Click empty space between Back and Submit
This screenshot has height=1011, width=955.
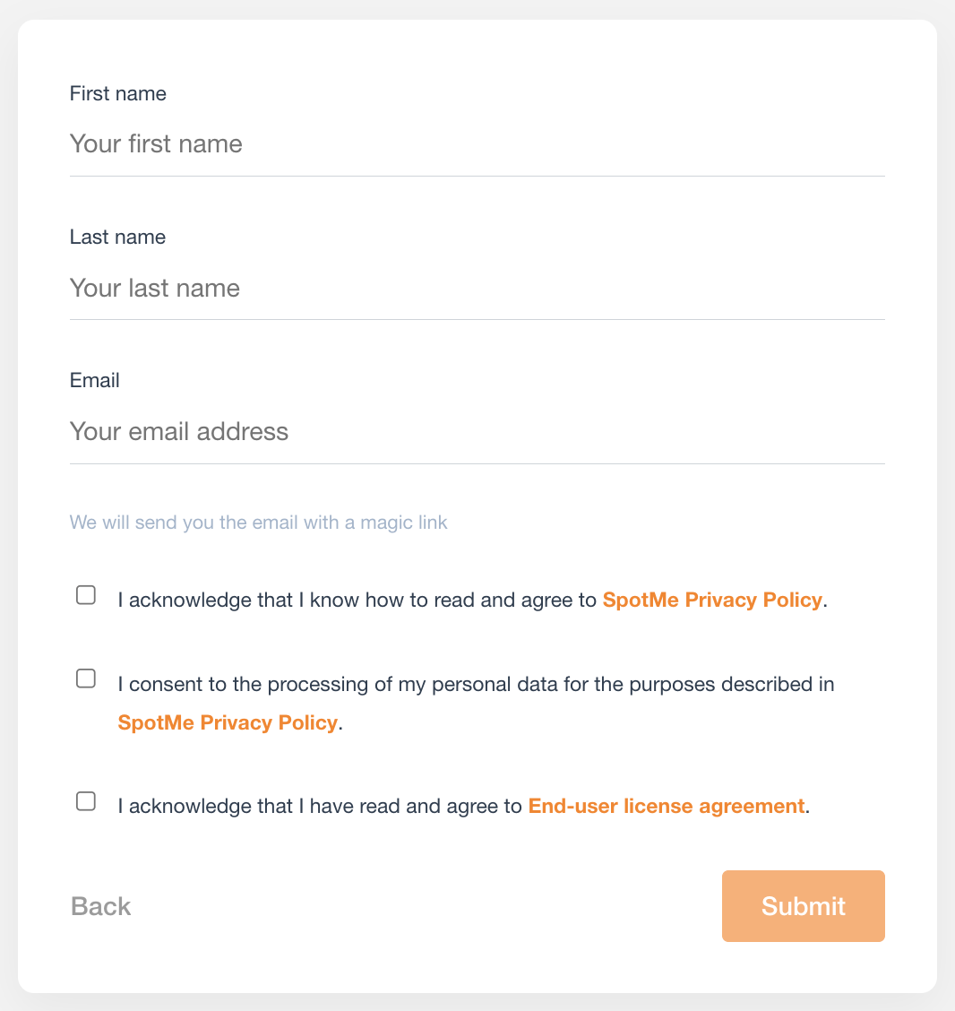click(426, 906)
